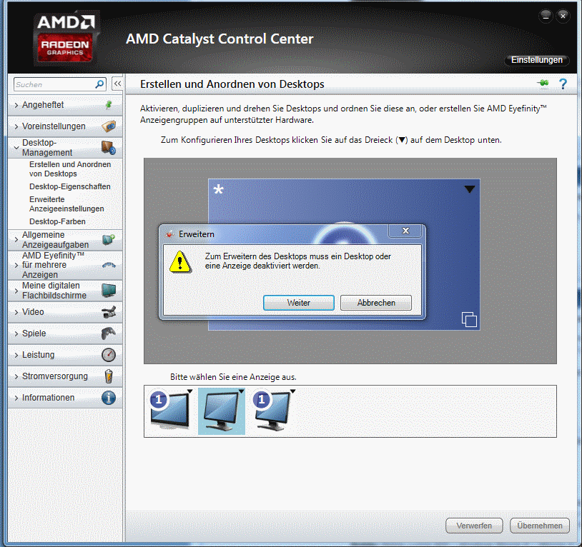Open dropdown arrow on third display thumbnail

[x=292, y=391]
